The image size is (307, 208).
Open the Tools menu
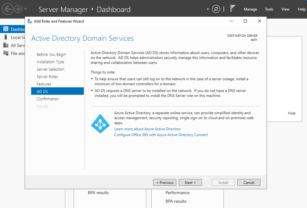(269, 9)
